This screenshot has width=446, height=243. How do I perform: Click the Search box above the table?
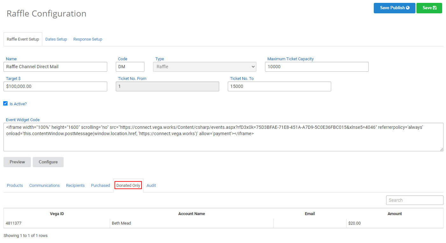coord(415,200)
